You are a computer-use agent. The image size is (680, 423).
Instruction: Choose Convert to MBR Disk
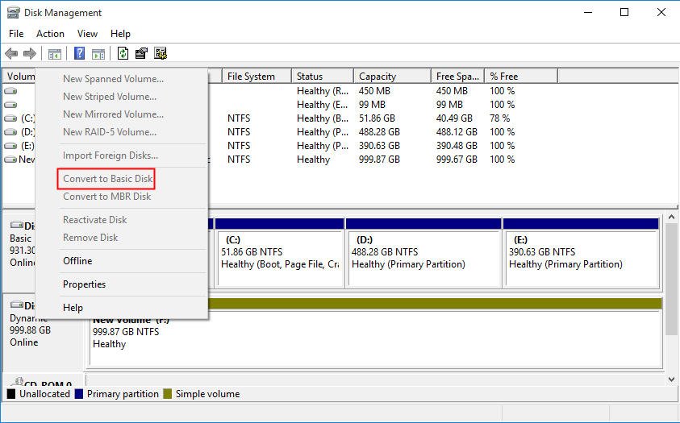click(x=106, y=197)
